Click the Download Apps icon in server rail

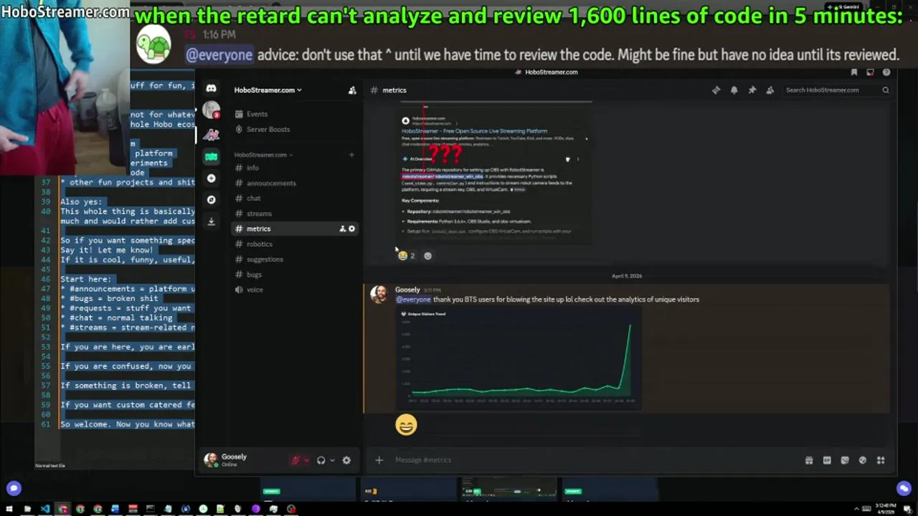coord(211,221)
